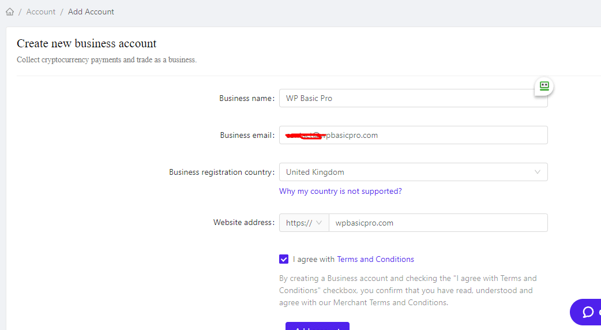Open the Account breadcrumb link
Image resolution: width=601 pixels, height=330 pixels.
pos(40,12)
